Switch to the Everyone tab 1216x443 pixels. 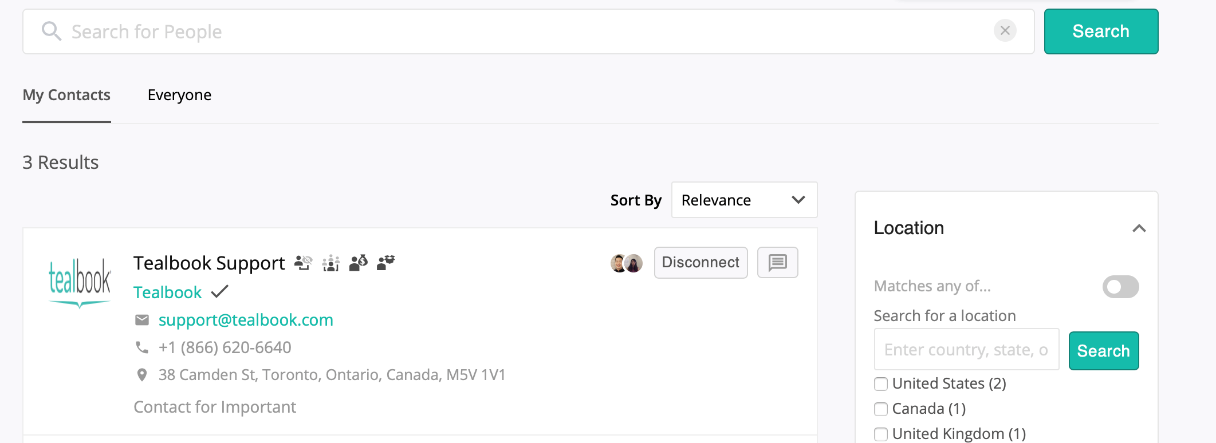(179, 95)
